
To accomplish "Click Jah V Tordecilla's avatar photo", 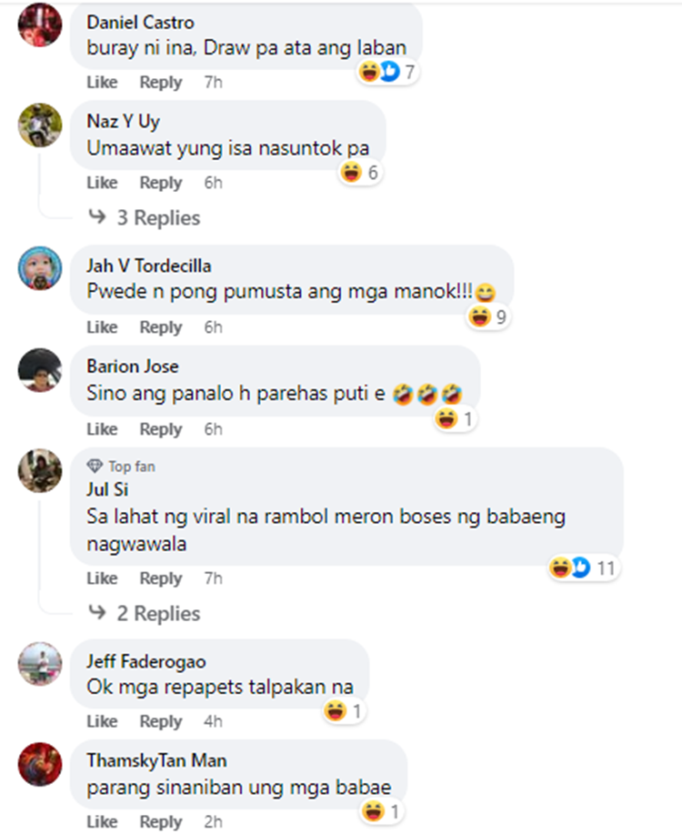I will [x=40, y=268].
